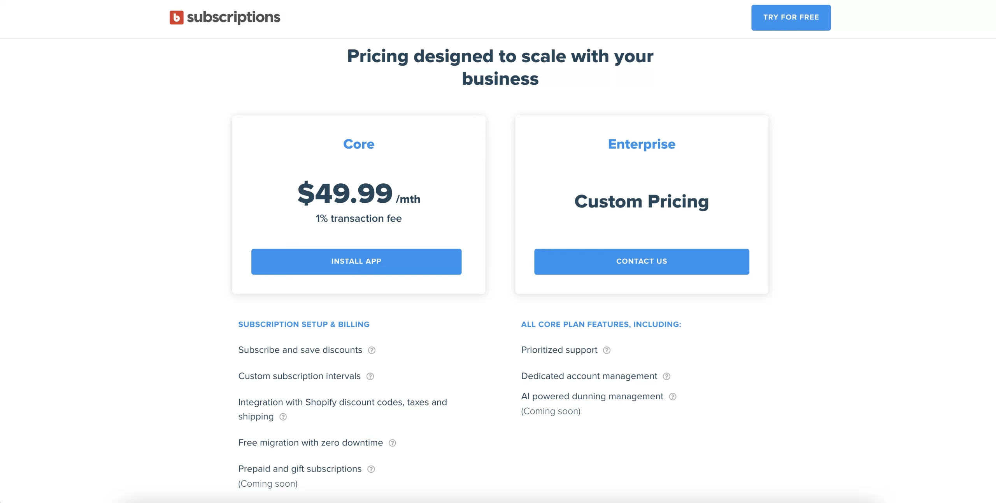Screen dimensions: 996x503
Task: Click help icon beside Prepaid and gift subscriptions
Action: pos(371,469)
